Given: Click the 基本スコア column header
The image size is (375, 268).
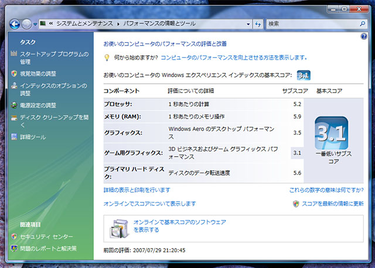Looking at the screenshot, I should point(329,91).
